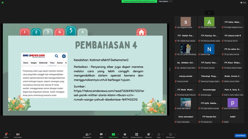248x139 pixels.
Task: Expand arrow beside Apps
Action: point(162,134)
